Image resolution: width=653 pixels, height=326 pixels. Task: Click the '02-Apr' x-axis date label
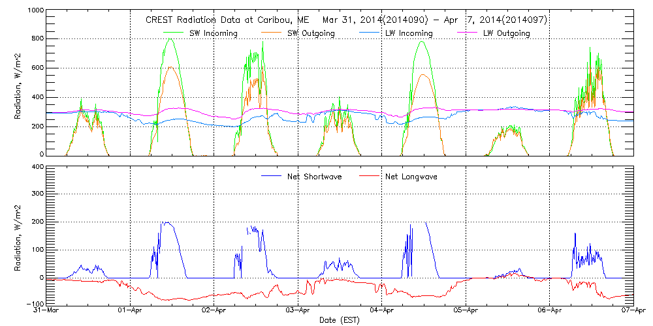pyautogui.click(x=214, y=312)
